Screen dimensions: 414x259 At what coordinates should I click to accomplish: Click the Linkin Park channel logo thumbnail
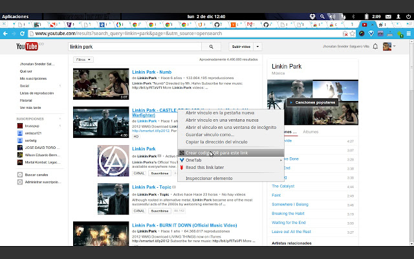pyautogui.click(x=113, y=161)
